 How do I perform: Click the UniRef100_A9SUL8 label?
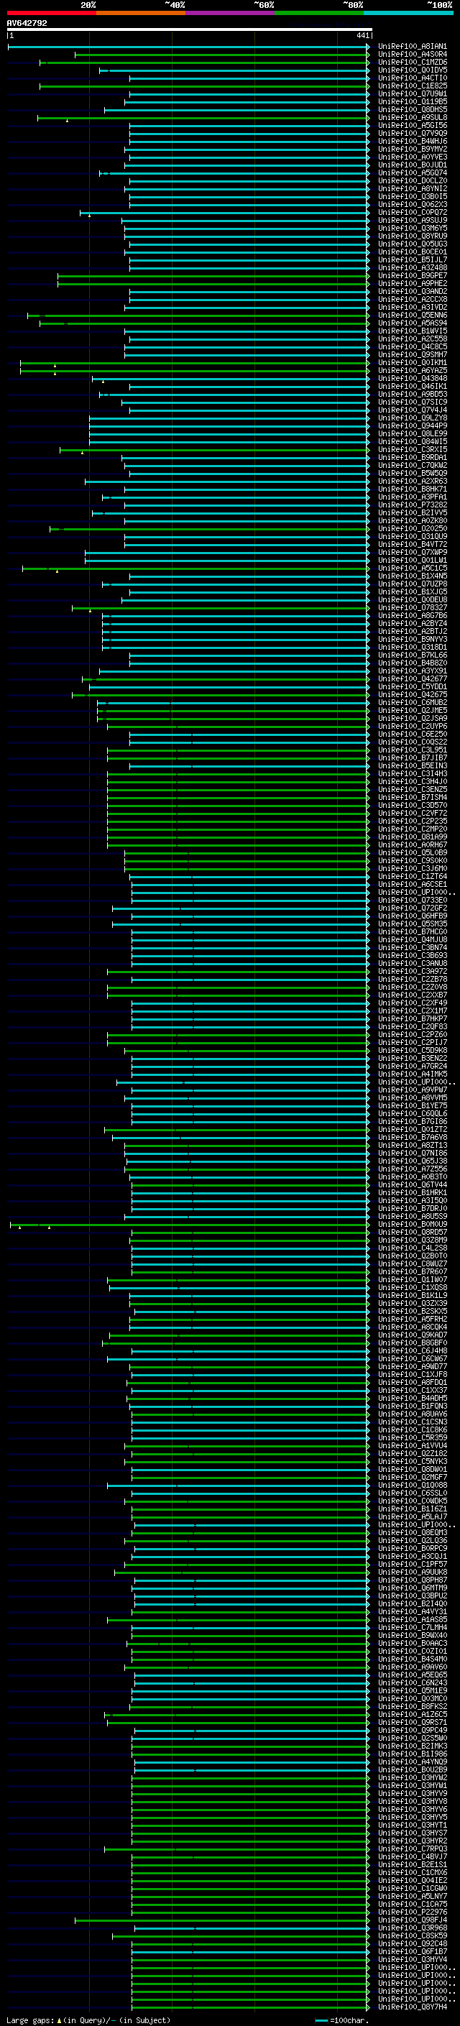(x=413, y=117)
